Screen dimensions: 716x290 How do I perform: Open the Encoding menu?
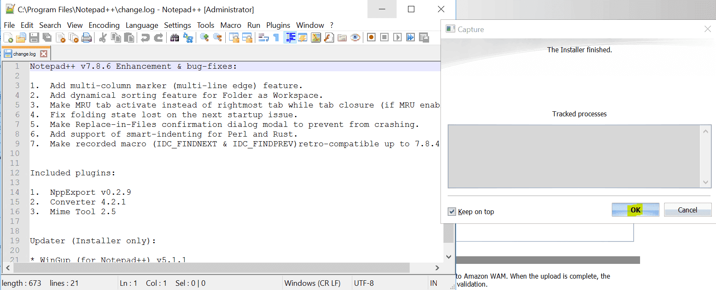[104, 25]
